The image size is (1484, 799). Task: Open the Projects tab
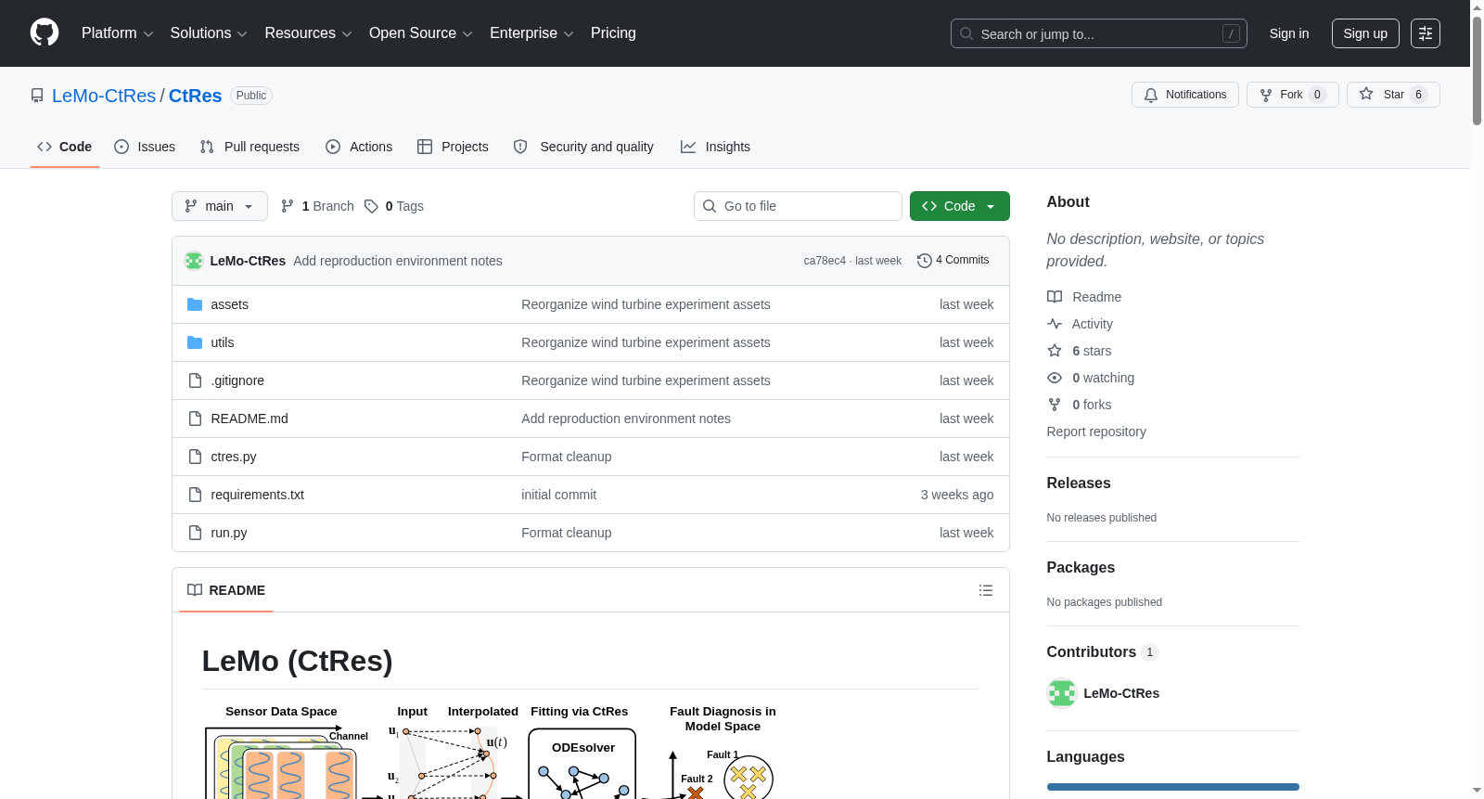coord(453,147)
